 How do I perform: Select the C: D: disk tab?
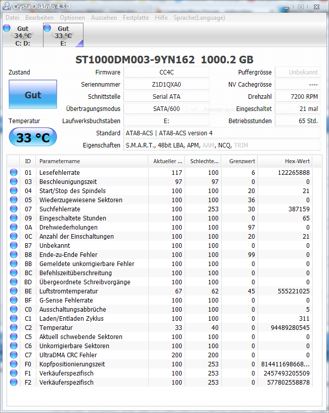coord(23,35)
